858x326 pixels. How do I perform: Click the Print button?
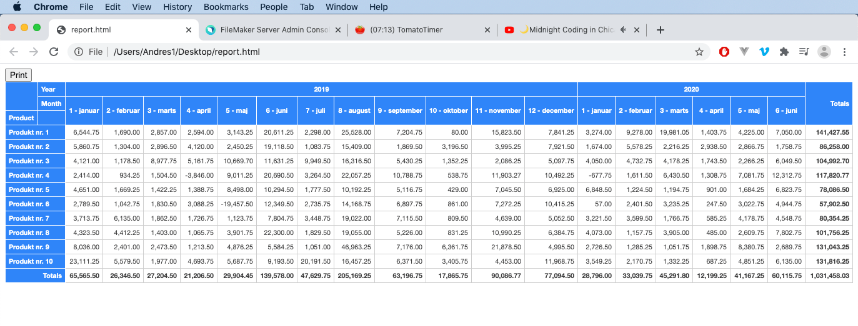click(19, 75)
